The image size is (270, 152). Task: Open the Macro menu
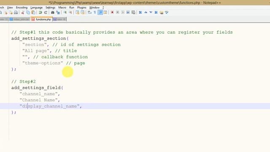pos(62,8)
